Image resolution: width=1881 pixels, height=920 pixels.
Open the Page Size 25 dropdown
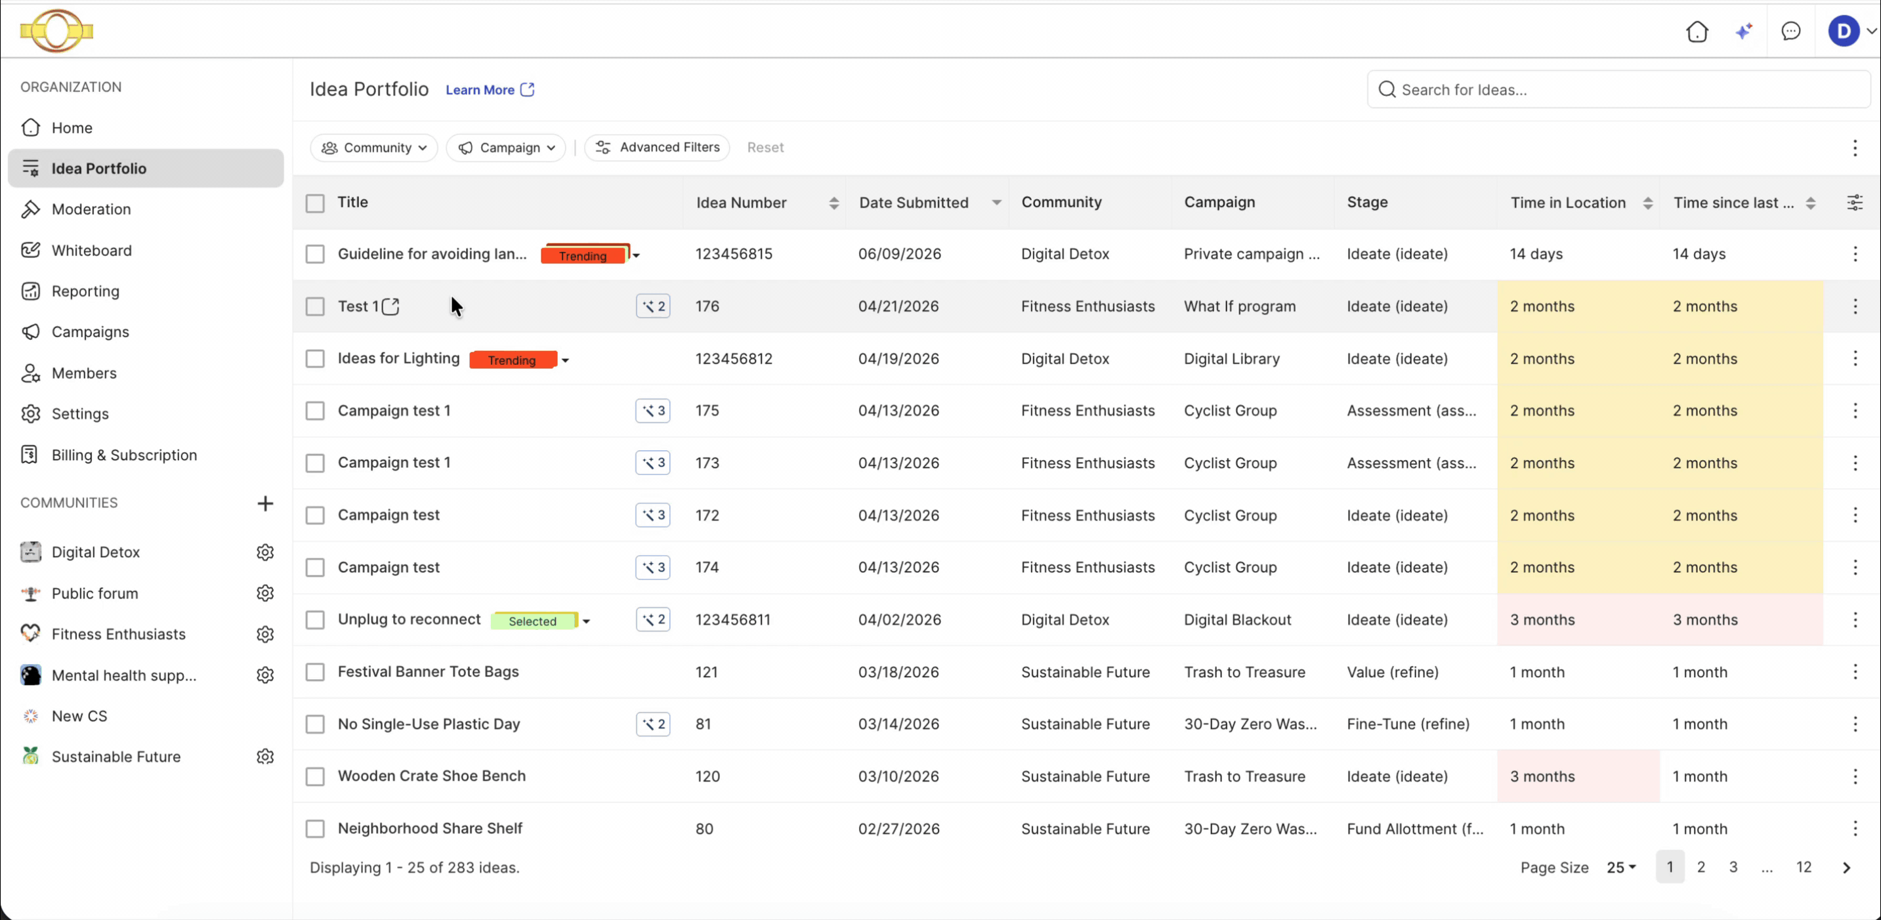click(1621, 868)
